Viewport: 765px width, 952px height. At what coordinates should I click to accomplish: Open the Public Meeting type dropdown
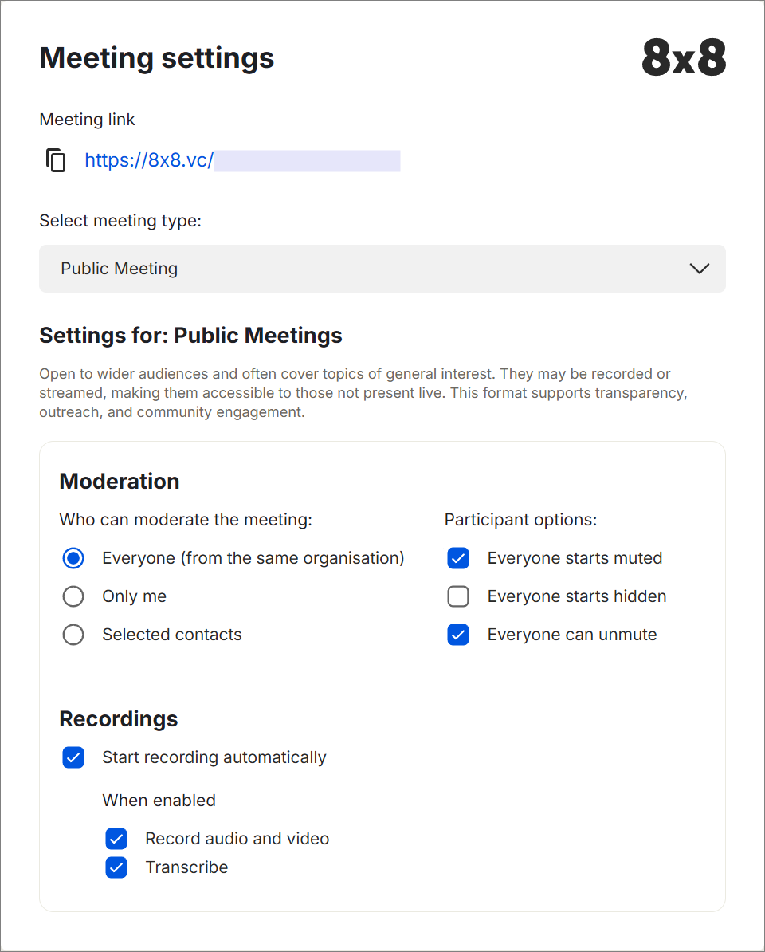382,269
